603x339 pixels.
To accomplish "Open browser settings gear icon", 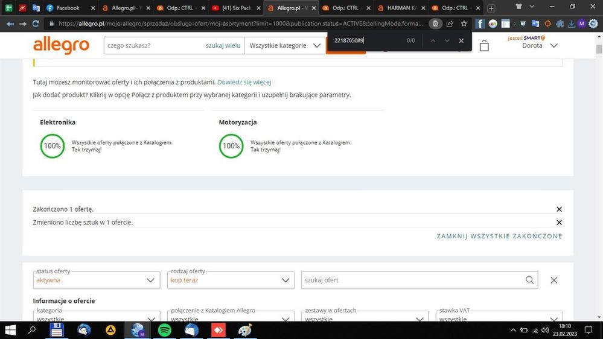I will coord(593,24).
